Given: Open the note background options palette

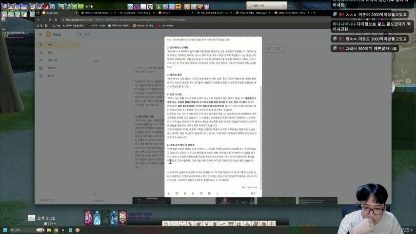Looking at the screenshot, I should [177, 193].
